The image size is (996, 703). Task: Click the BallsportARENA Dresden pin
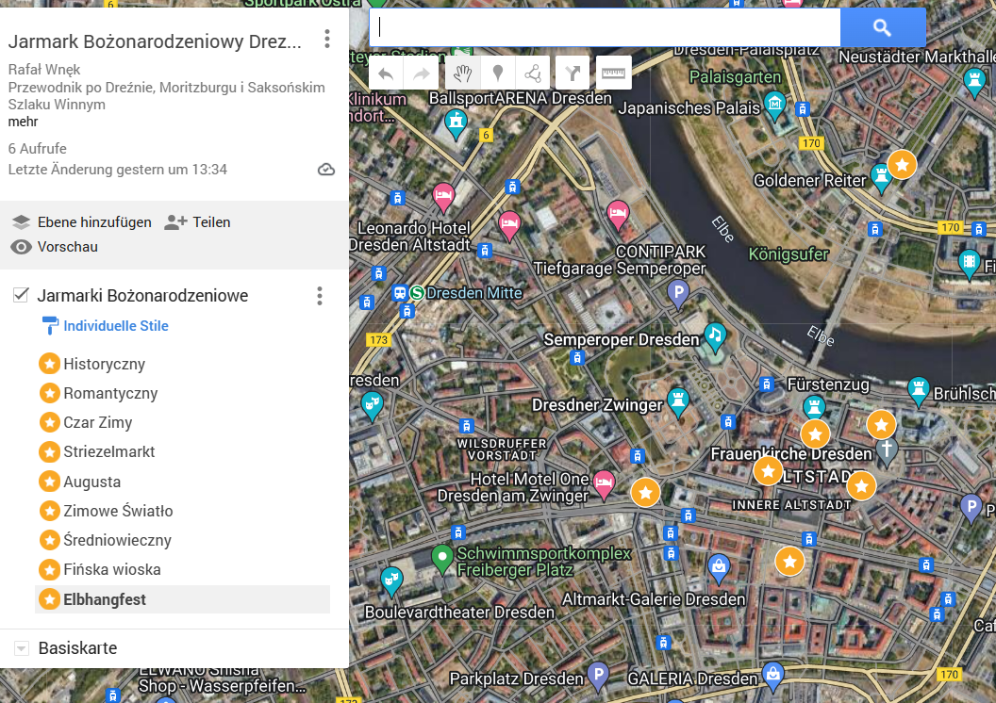click(455, 123)
